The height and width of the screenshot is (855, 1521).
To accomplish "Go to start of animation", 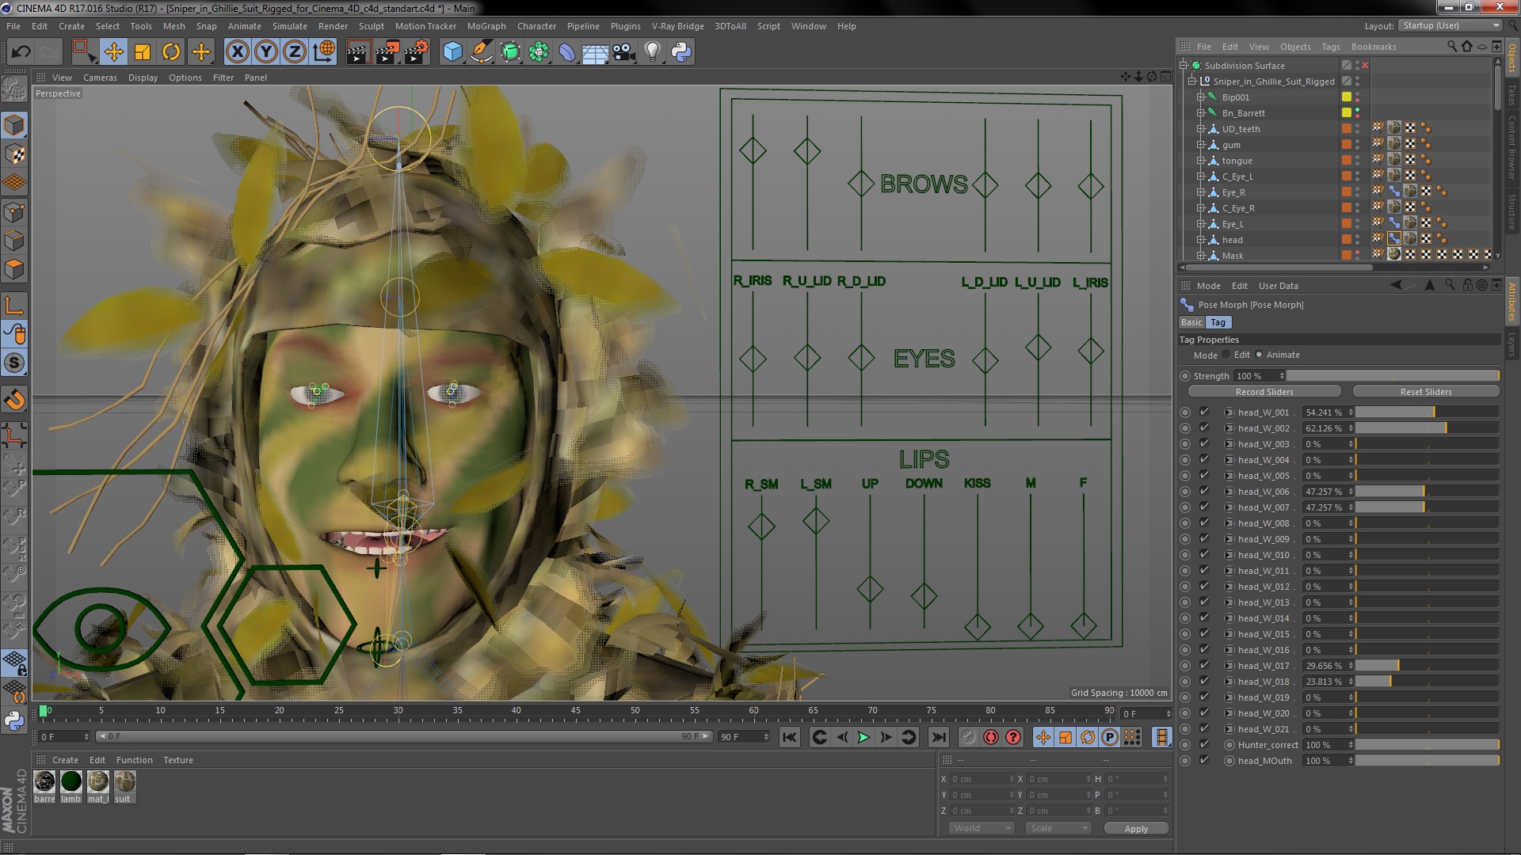I will pos(790,737).
